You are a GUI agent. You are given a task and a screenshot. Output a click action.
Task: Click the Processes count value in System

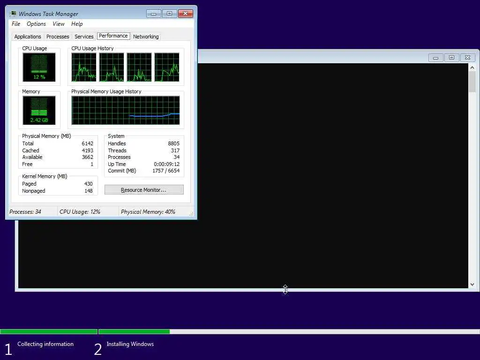click(x=177, y=157)
